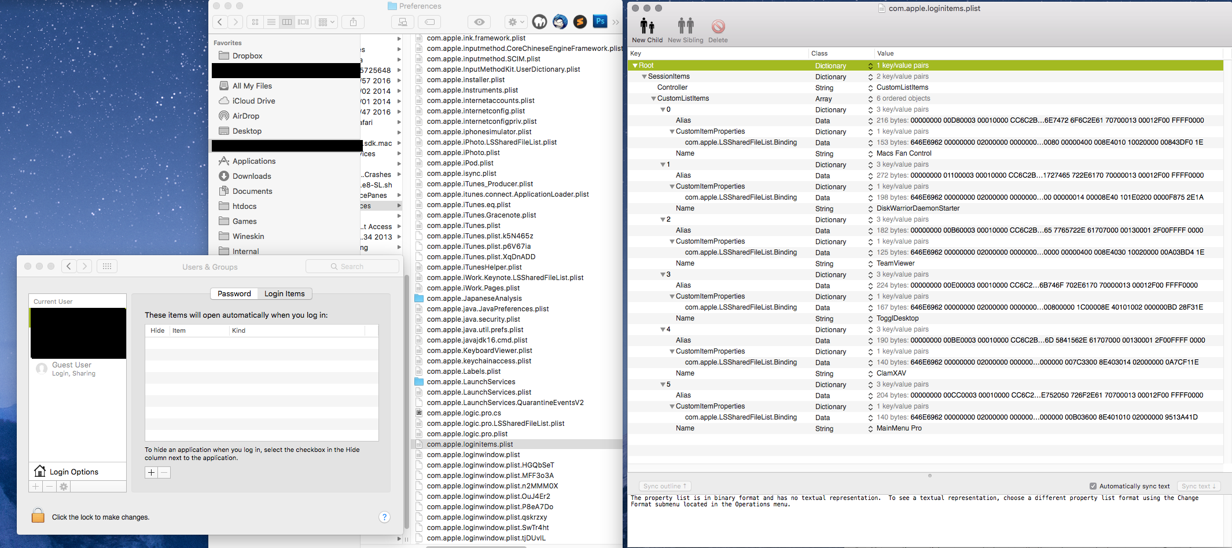Click New Sibling in plist editor toolbar
This screenshot has width=1232, height=548.
[685, 30]
